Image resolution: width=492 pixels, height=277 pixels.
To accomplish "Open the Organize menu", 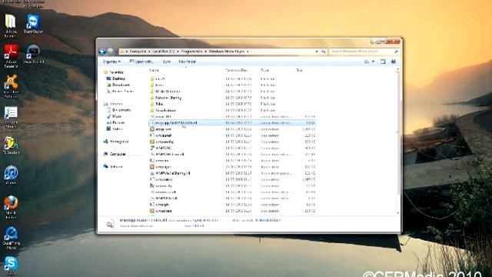I will pyautogui.click(x=111, y=62).
